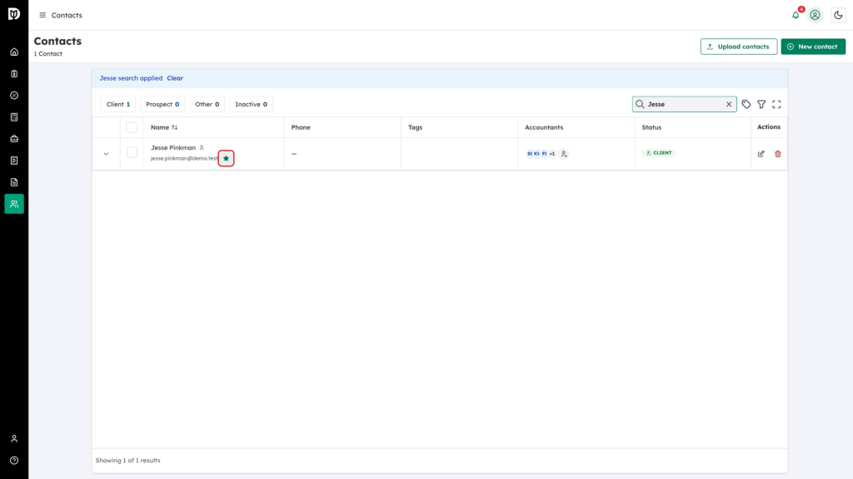Viewport: 853px width, 479px height.
Task: Click the Showing 1 of 1 results text
Action: (x=127, y=461)
